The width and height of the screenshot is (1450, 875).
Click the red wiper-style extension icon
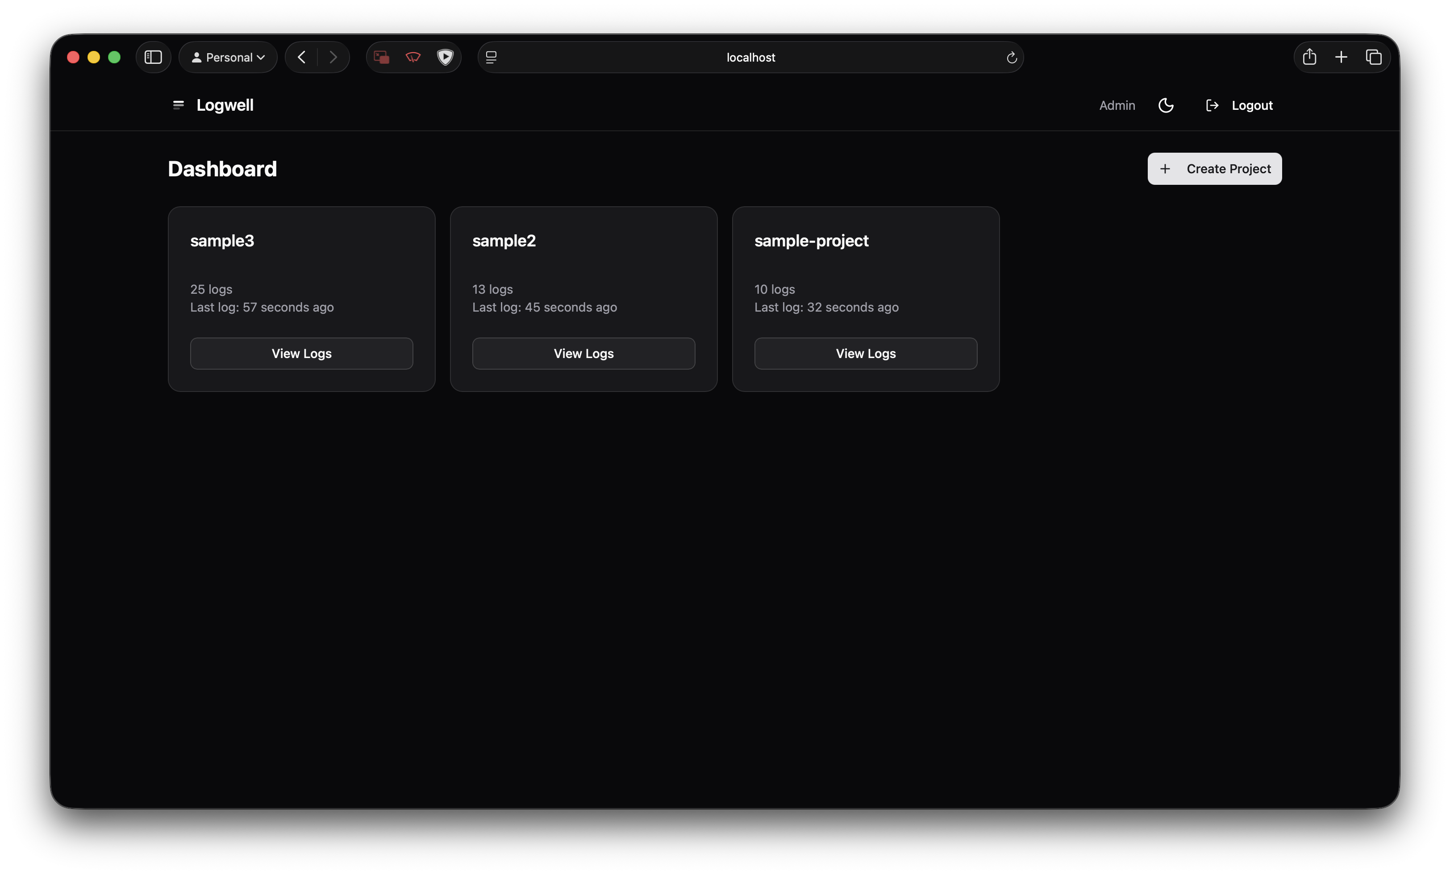[x=413, y=57]
